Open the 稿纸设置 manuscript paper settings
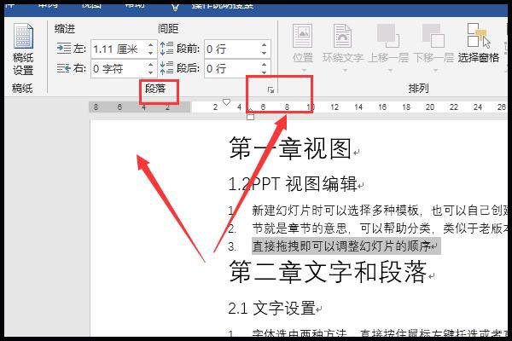This screenshot has width=512, height=341. coord(23,49)
